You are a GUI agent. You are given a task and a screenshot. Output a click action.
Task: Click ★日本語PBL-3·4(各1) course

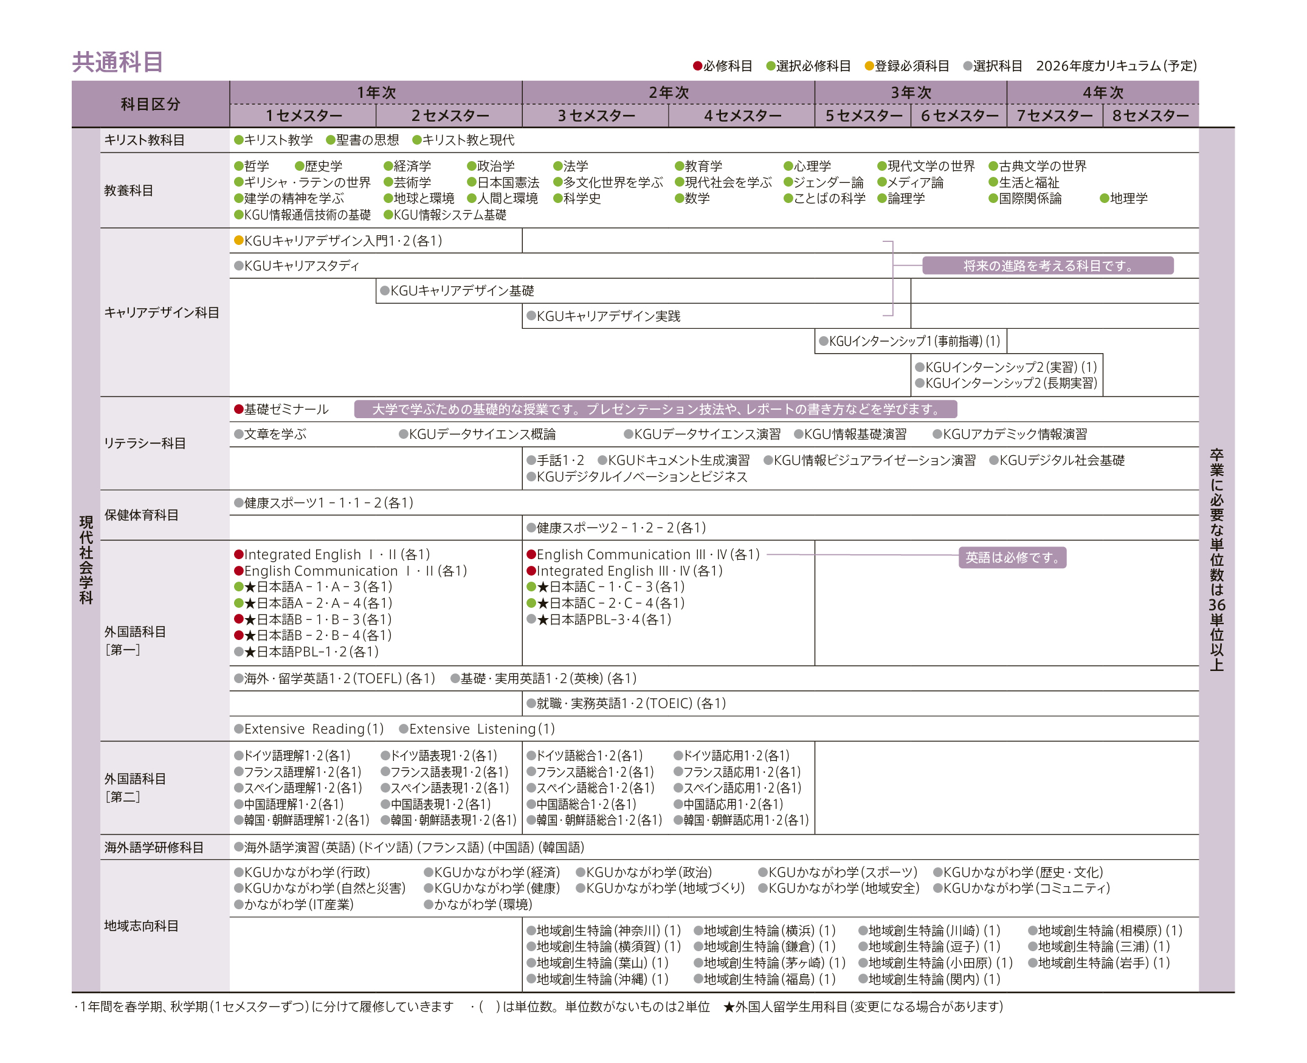click(x=599, y=619)
